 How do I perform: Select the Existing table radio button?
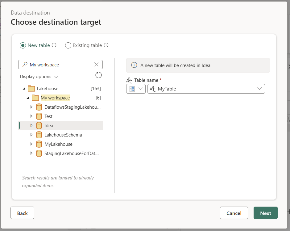click(x=68, y=45)
